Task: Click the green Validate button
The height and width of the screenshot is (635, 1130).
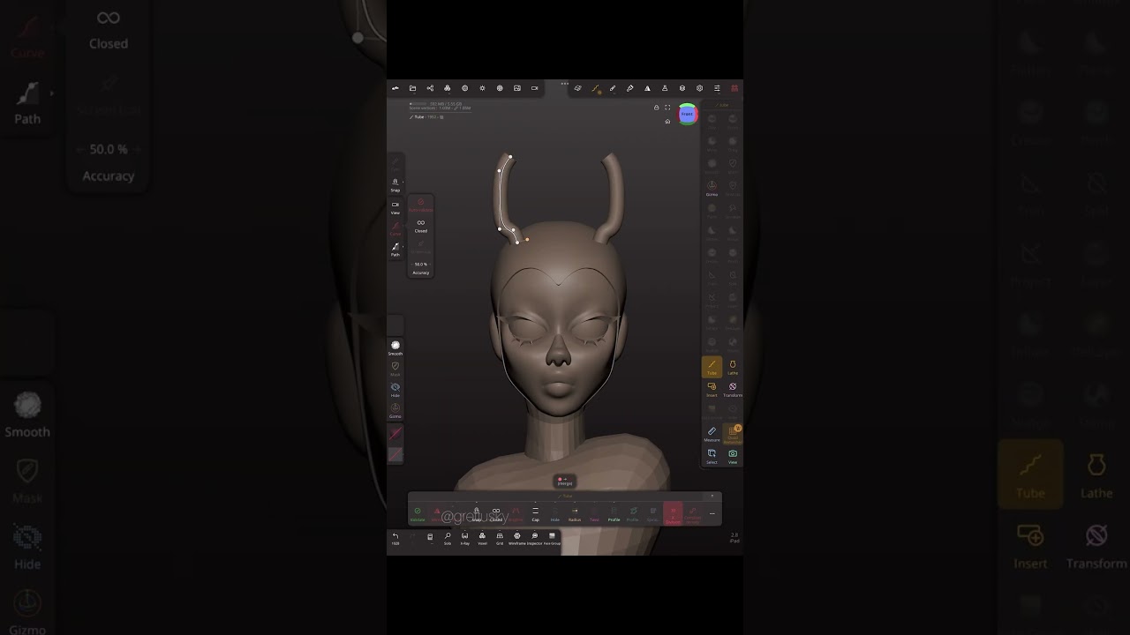Action: pyautogui.click(x=418, y=513)
